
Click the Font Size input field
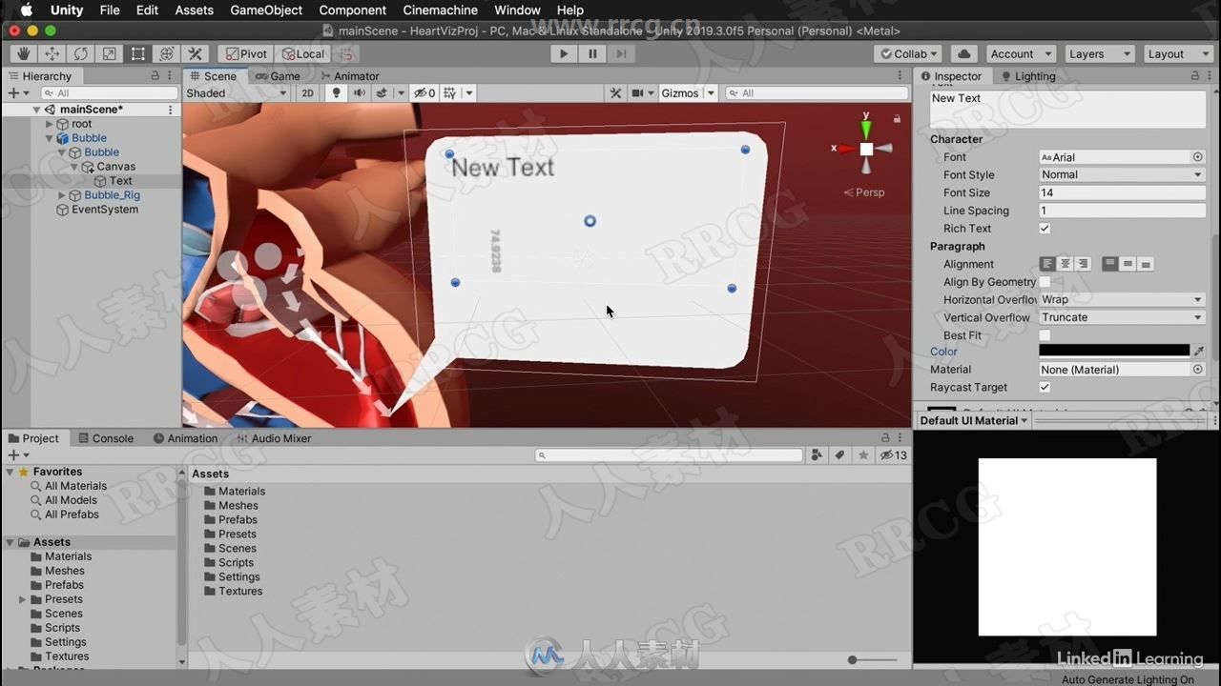click(x=1122, y=193)
